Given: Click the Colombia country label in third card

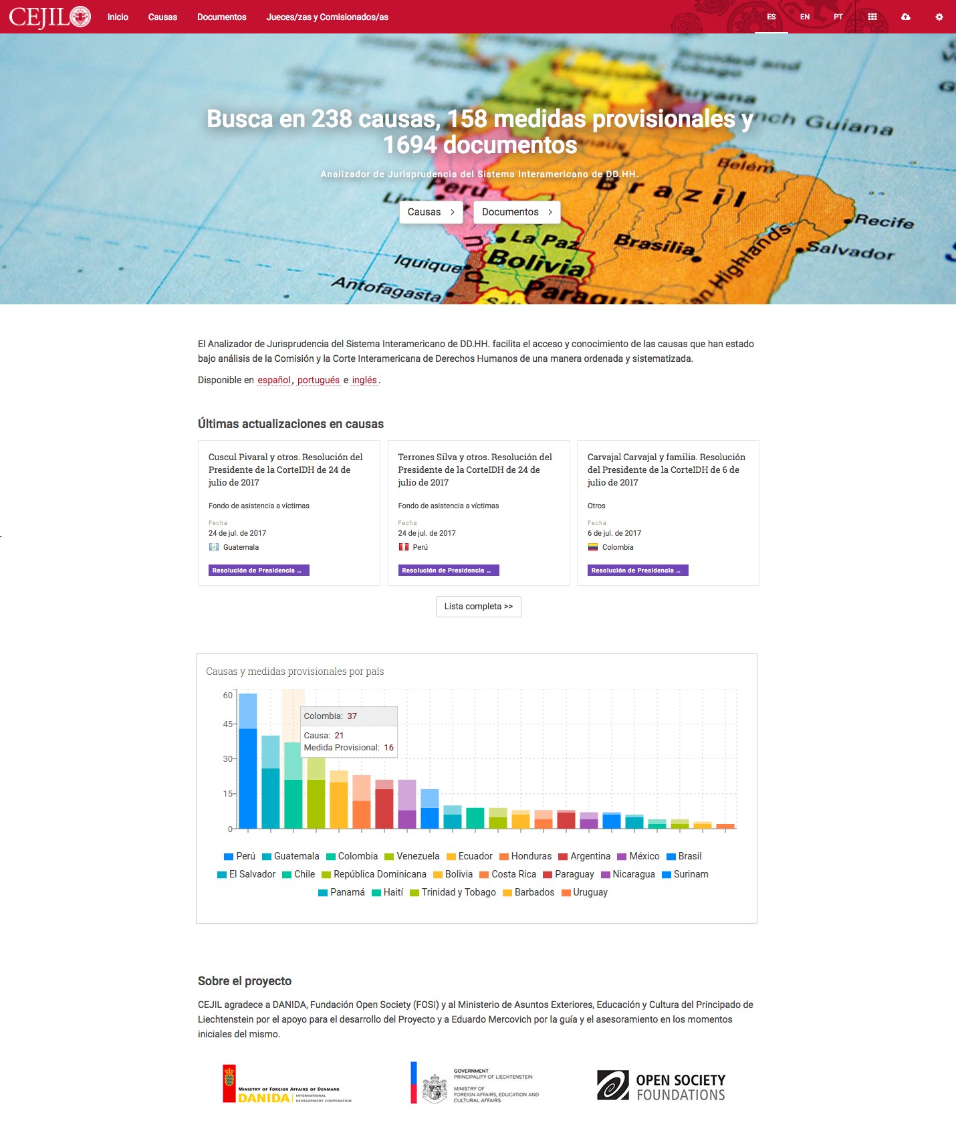Looking at the screenshot, I should (x=618, y=547).
